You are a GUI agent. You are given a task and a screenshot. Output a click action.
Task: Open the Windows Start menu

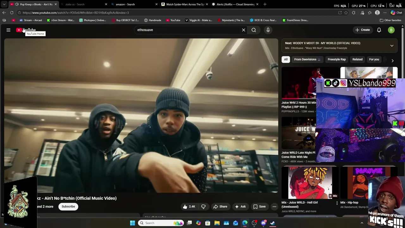(x=133, y=223)
